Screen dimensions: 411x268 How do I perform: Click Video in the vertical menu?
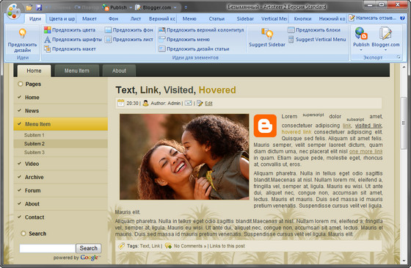pyautogui.click(x=60, y=164)
